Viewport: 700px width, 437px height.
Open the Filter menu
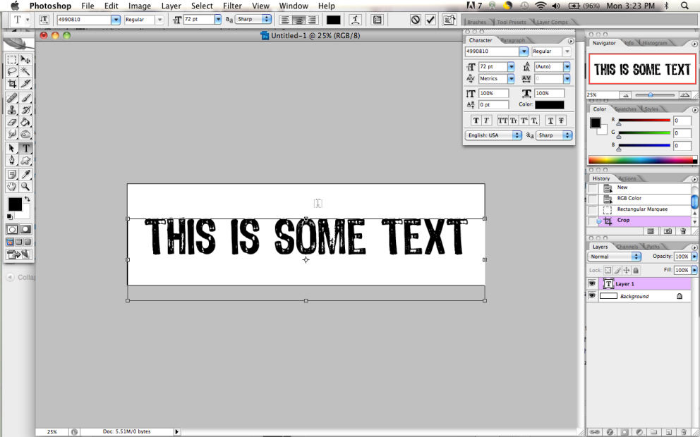click(232, 6)
